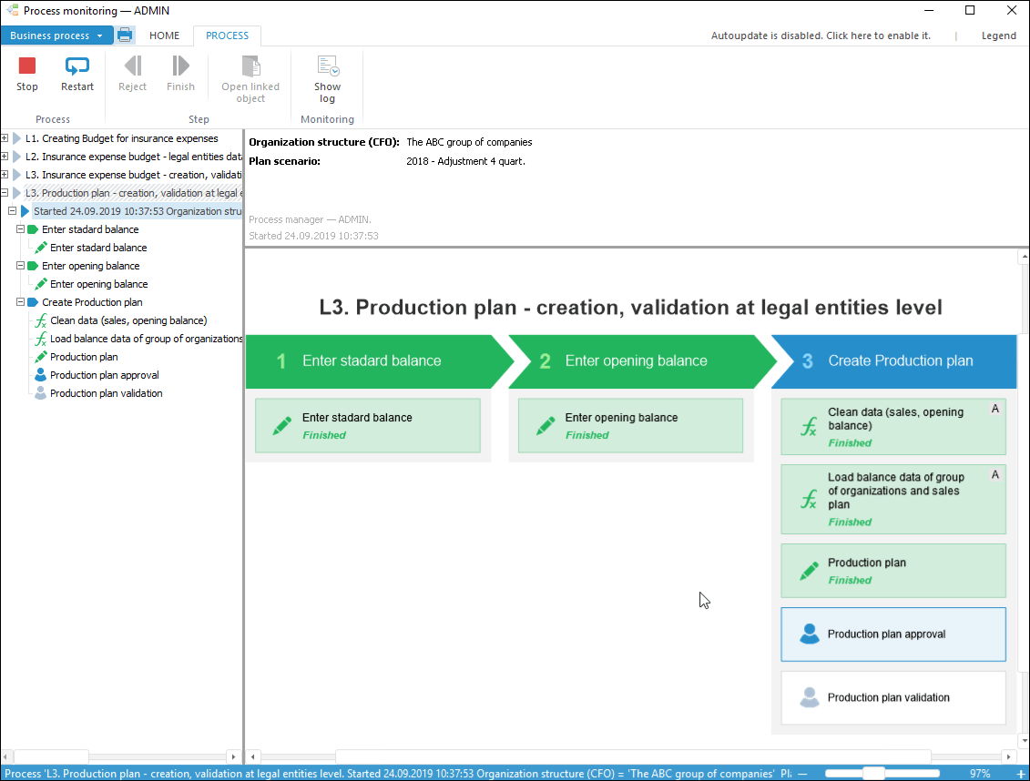
Task: Enable autoupdate via the disabled notice
Action: tap(821, 35)
